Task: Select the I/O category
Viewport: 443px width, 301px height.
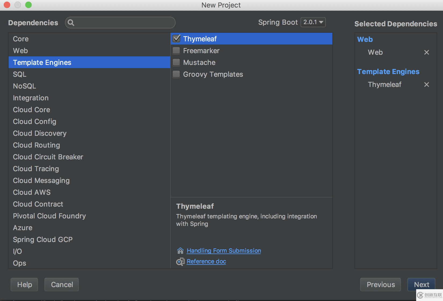Action: [89, 251]
